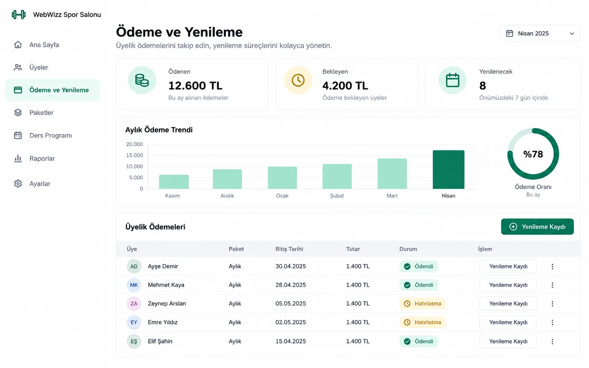This screenshot has width=589, height=368.
Task: Select the Kasım bar in chart
Action: [174, 182]
